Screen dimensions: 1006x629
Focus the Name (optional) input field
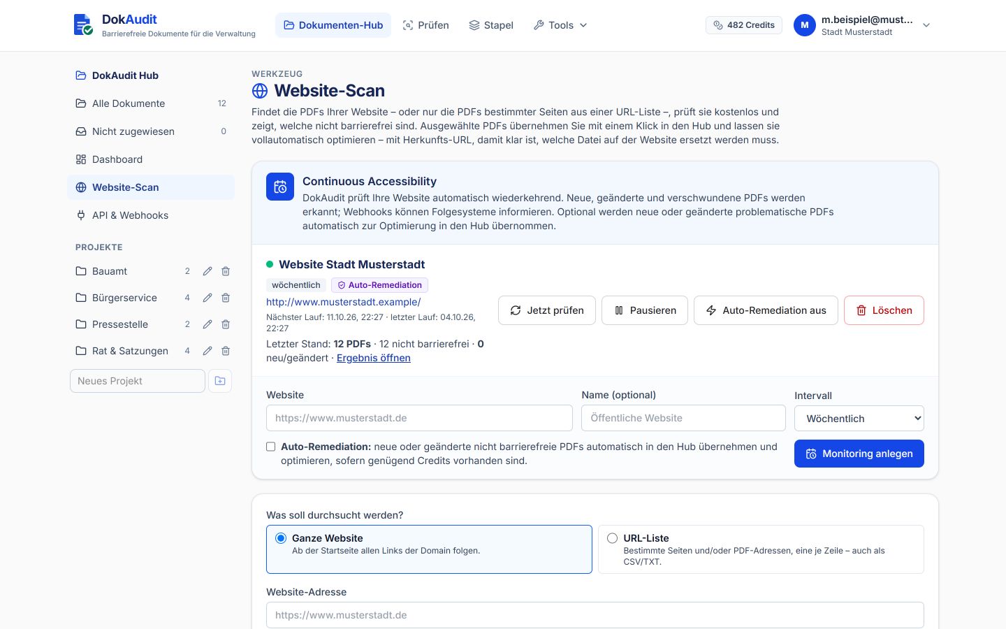tap(683, 418)
